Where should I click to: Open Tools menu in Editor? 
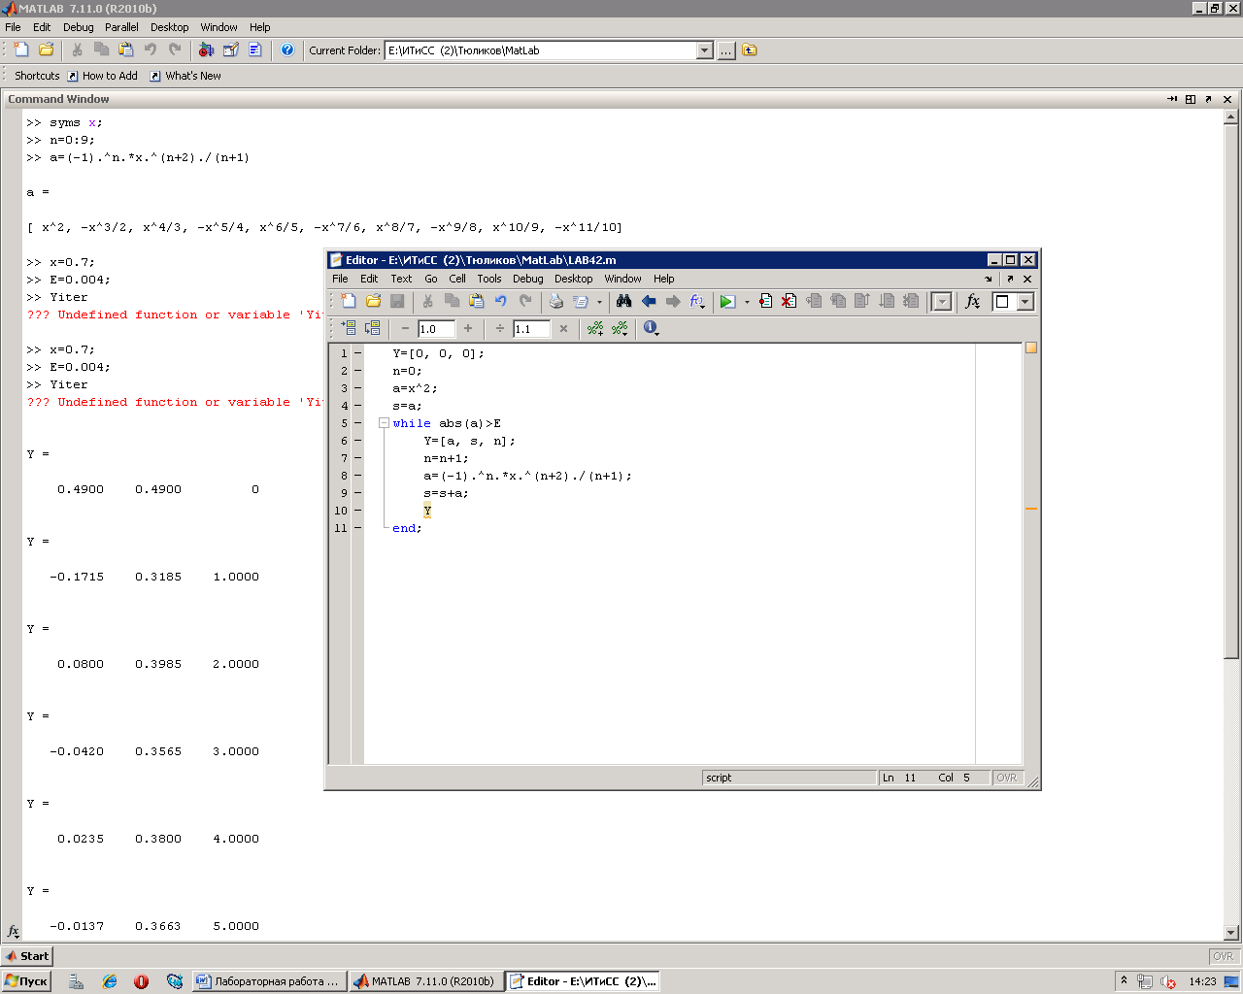click(489, 279)
